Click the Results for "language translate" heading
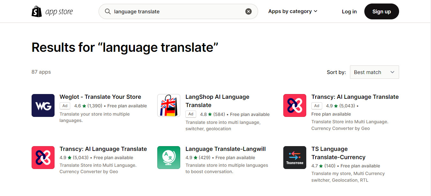The image size is (431, 196). (x=125, y=47)
